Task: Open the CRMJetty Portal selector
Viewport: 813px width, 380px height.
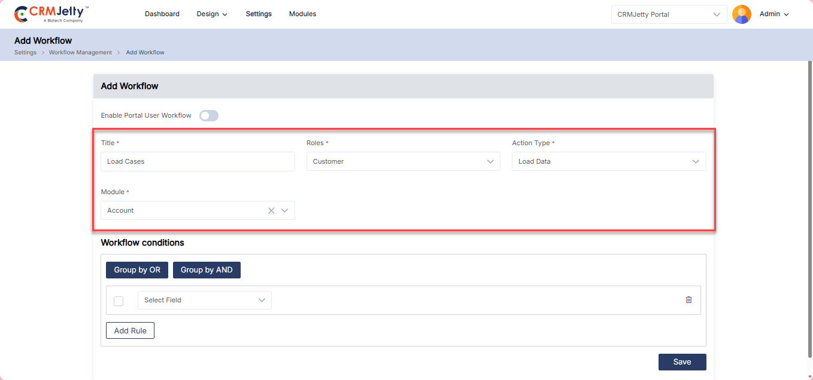Action: click(x=669, y=14)
